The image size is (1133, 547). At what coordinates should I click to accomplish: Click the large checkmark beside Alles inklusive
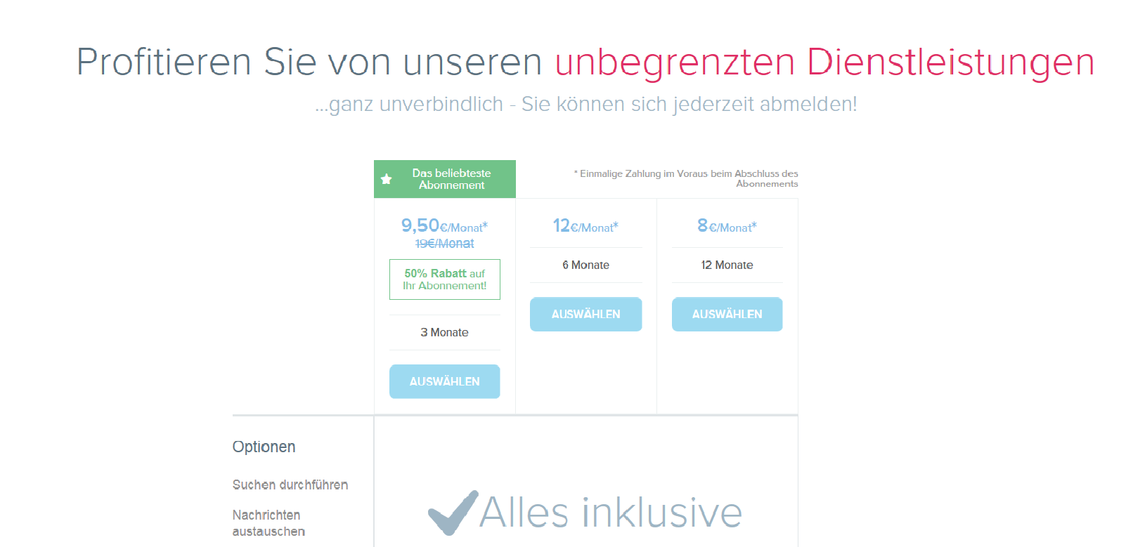point(451,513)
